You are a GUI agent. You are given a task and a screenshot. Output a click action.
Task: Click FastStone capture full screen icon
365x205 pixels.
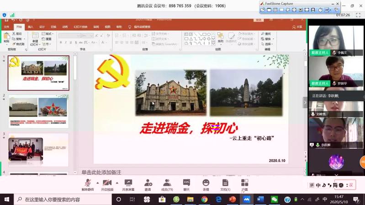click(294, 10)
